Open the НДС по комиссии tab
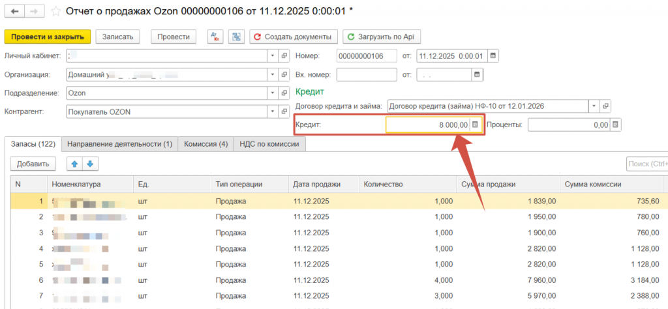 [x=269, y=144]
